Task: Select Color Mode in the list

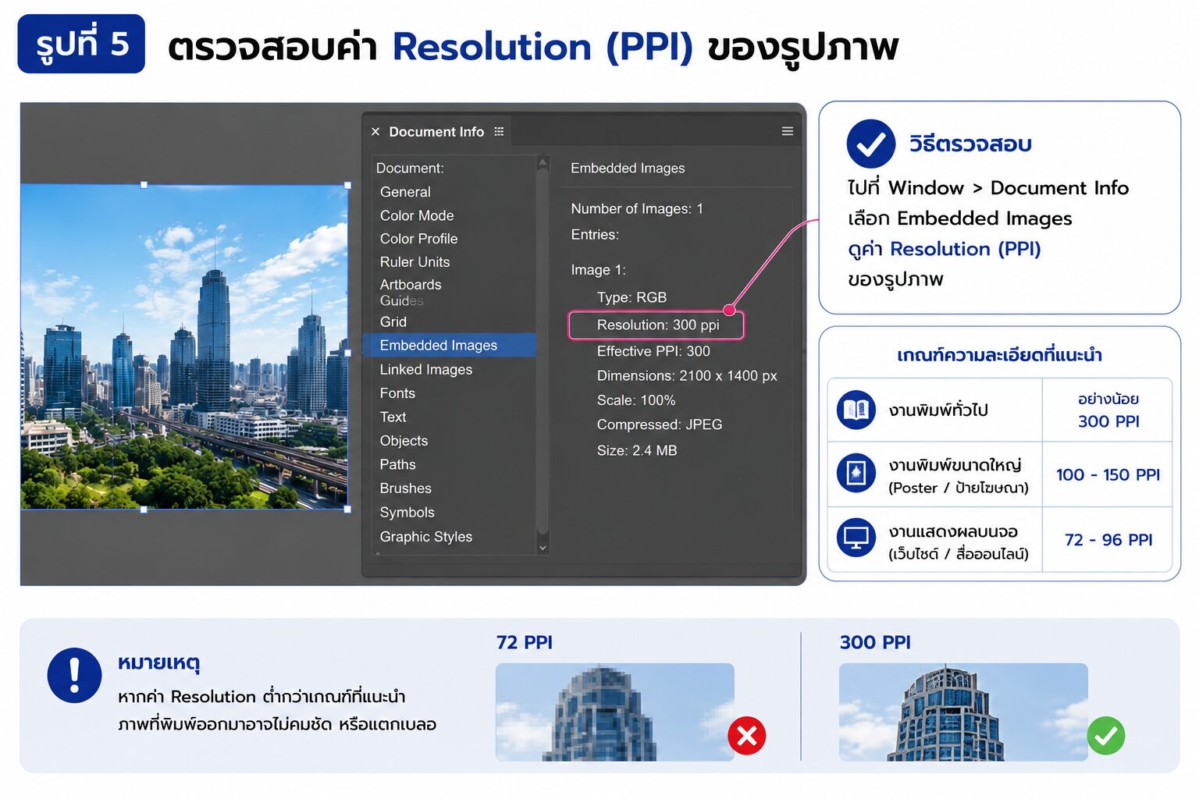Action: pyautogui.click(x=417, y=215)
